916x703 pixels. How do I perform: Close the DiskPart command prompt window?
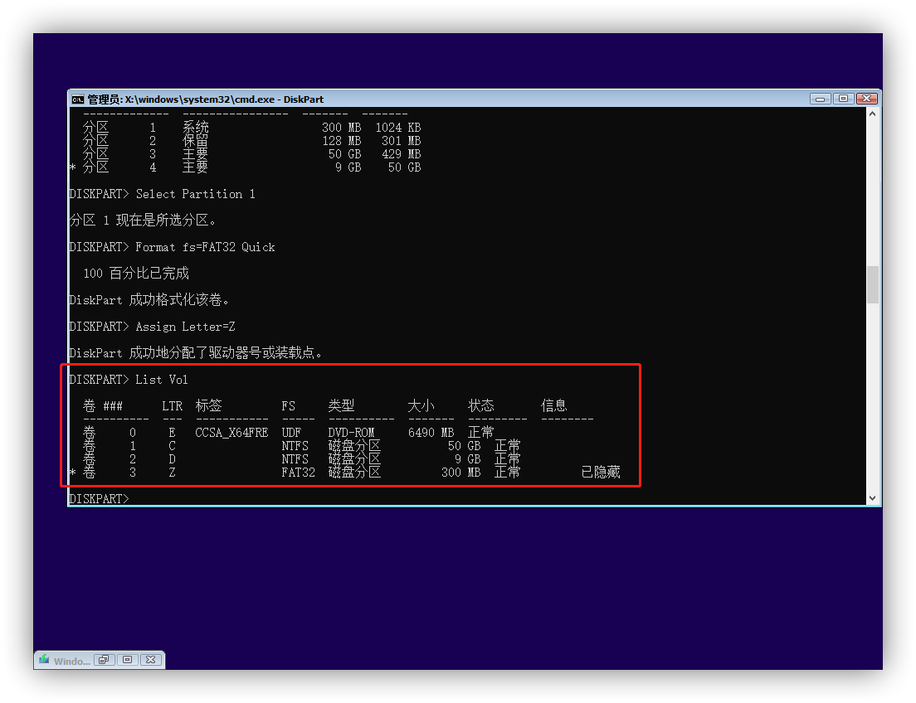pyautogui.click(x=867, y=98)
